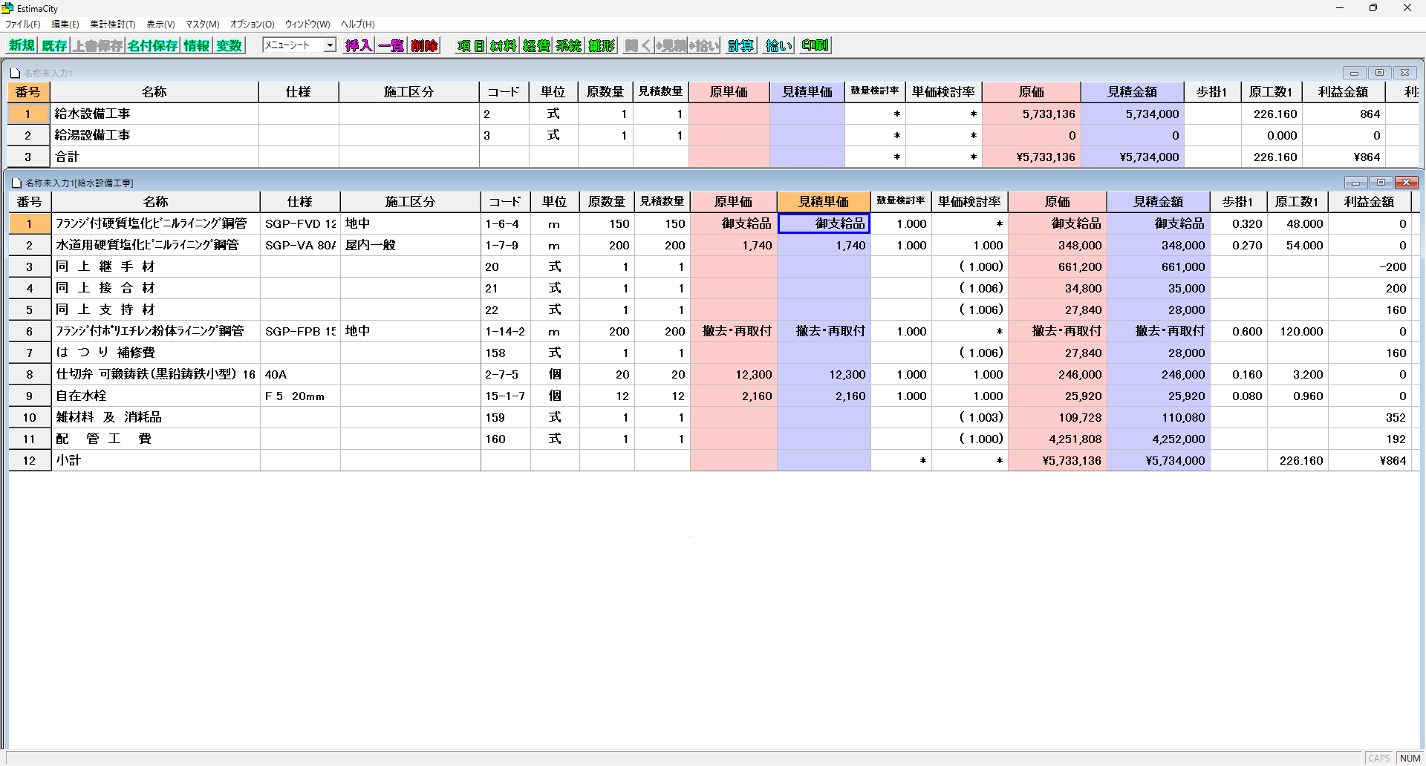1426x766 pixels.
Task: Open the ウィンドウ menu
Action: coord(307,24)
